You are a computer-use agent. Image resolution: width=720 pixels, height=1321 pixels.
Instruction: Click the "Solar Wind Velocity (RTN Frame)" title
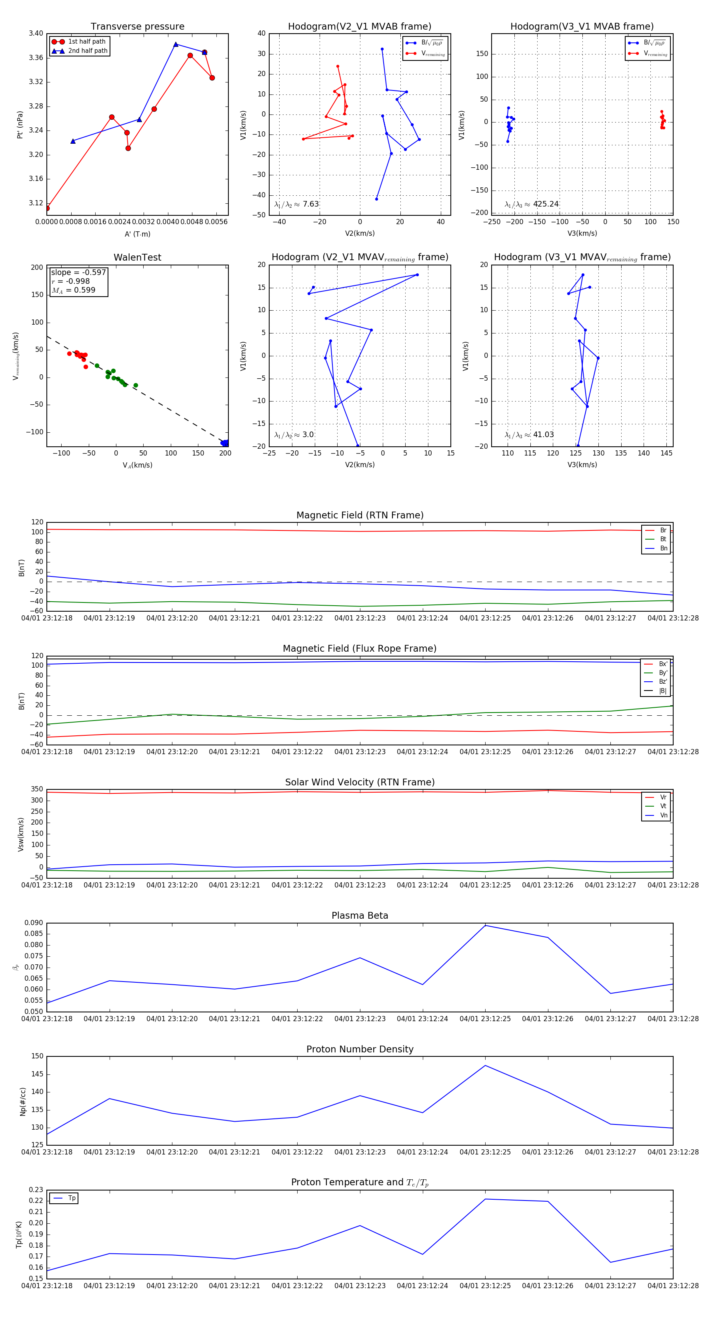coord(360,782)
